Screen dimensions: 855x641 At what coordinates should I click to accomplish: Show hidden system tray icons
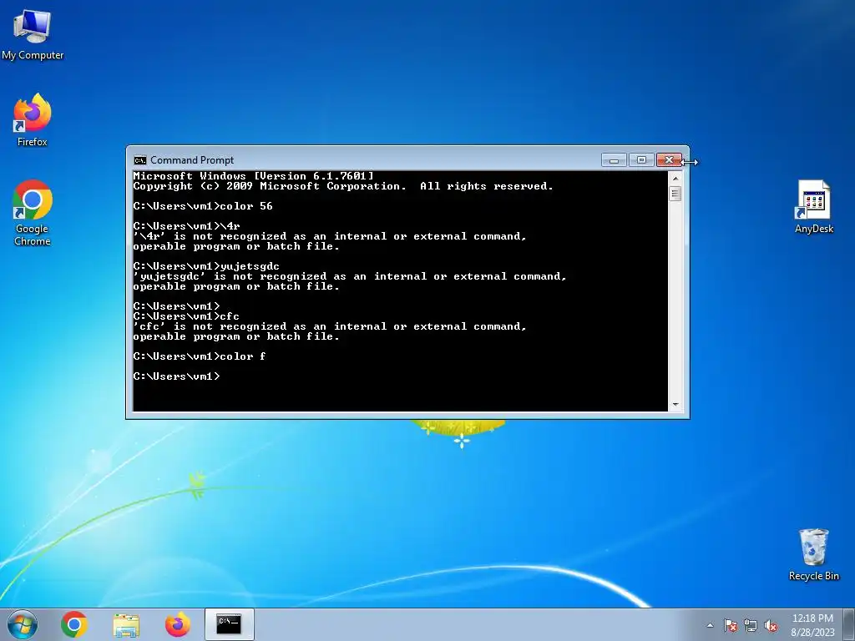click(710, 625)
